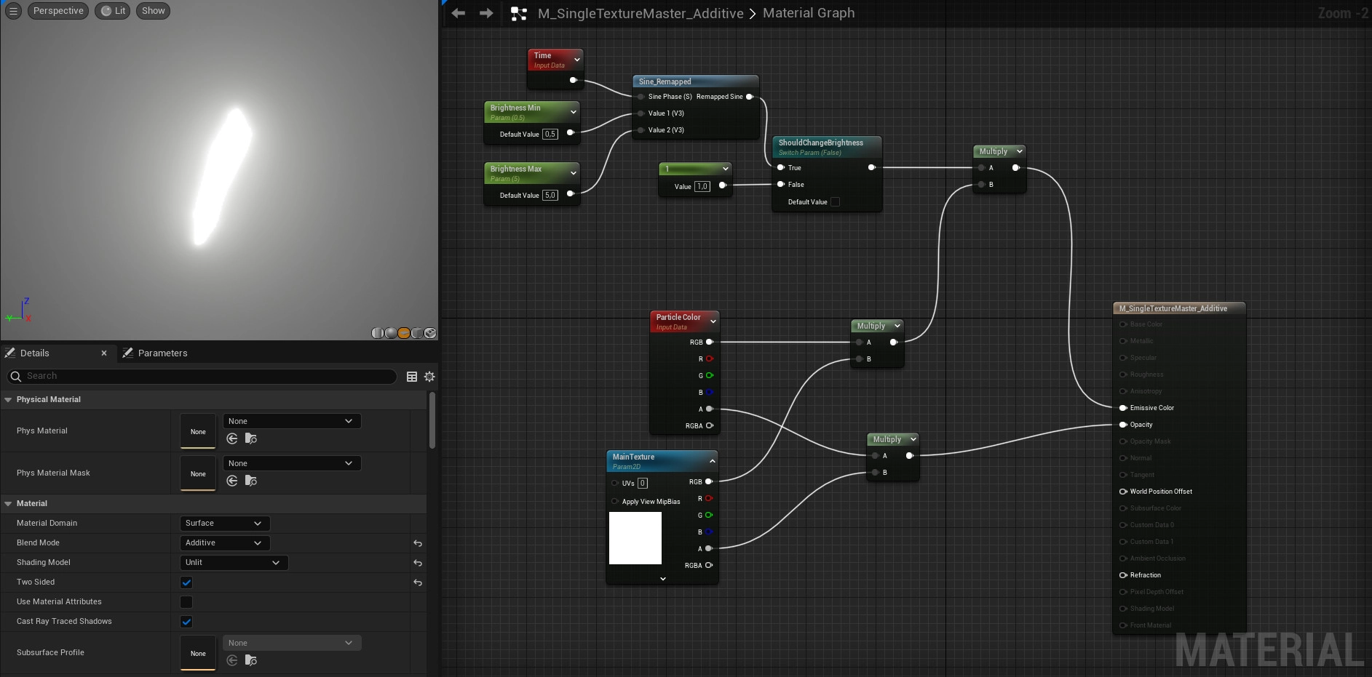Use selected asset for Phys Material Mask

point(232,481)
